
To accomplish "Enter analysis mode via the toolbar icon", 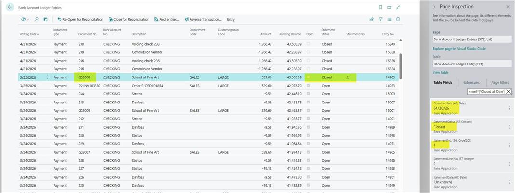I will (45, 19).
